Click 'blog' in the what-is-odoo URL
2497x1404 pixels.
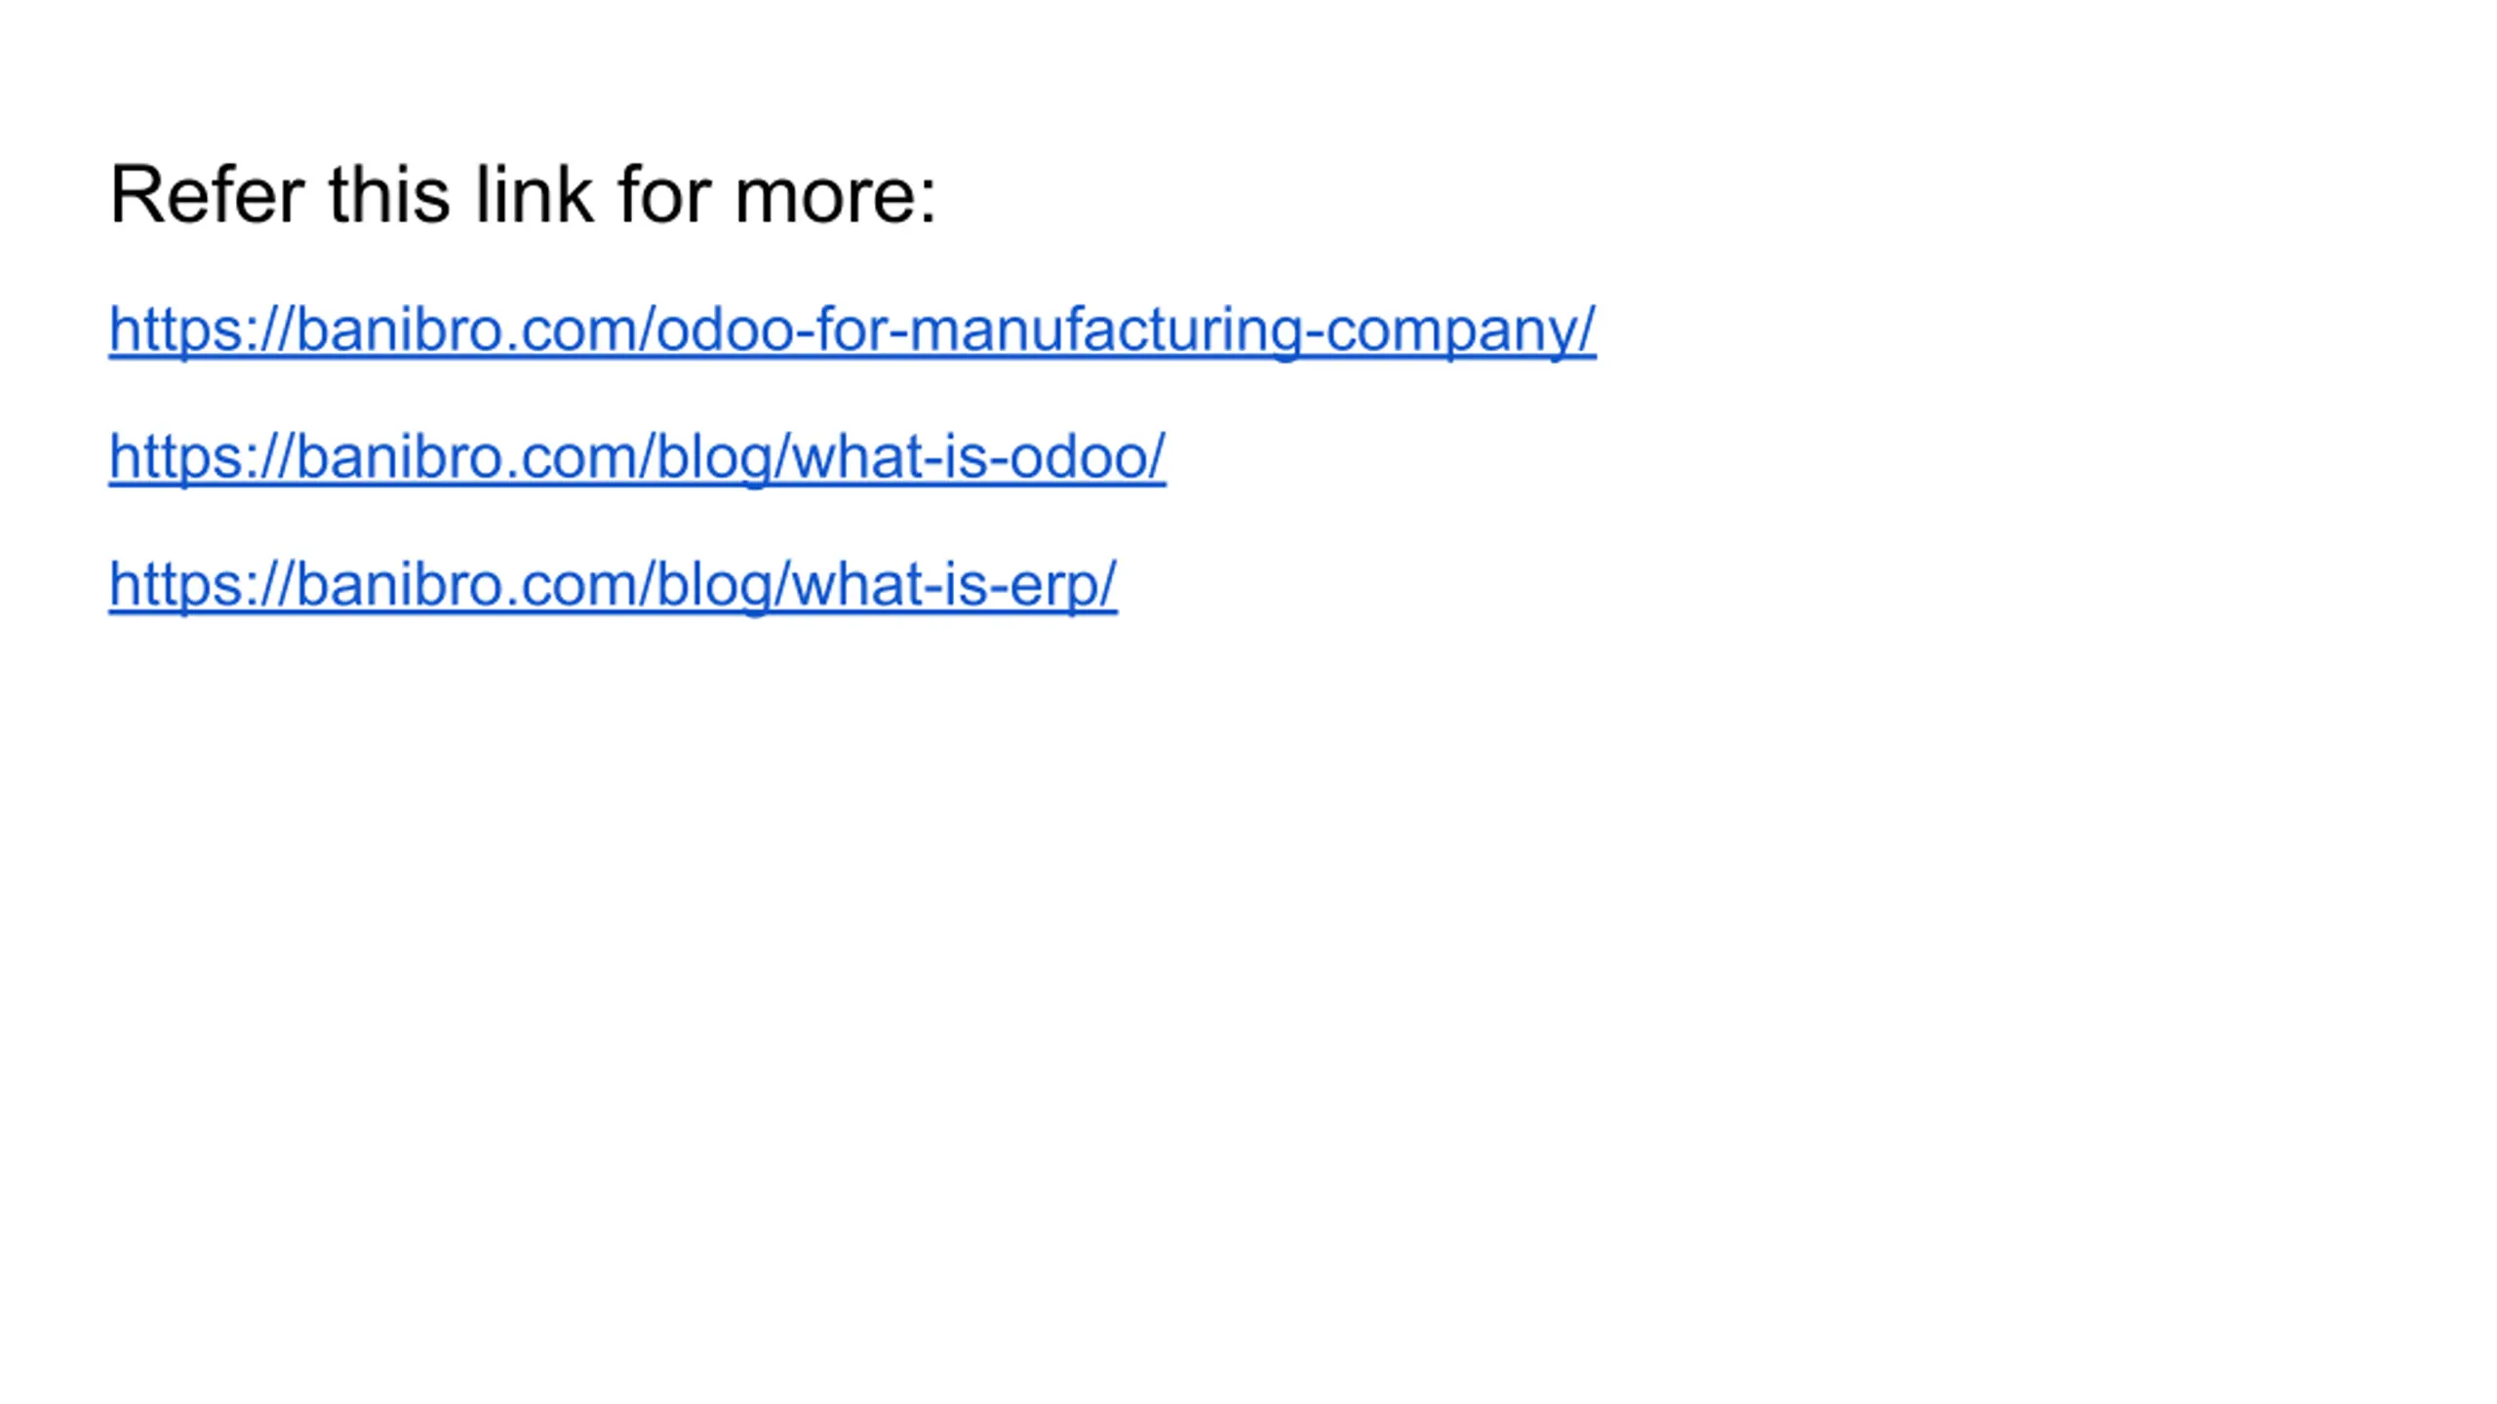tap(715, 456)
